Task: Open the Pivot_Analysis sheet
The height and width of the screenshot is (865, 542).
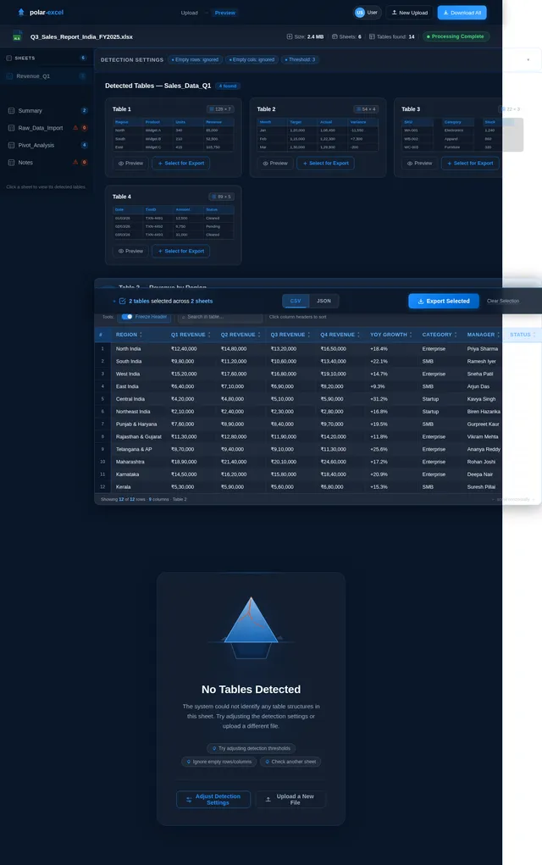Action: (x=36, y=145)
